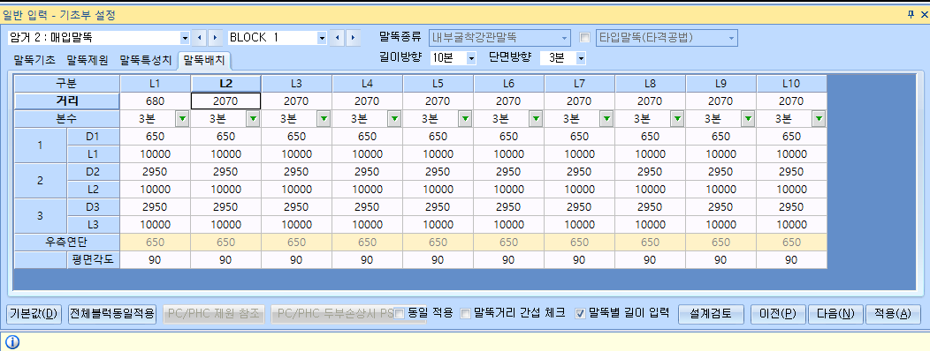Click the 다음(N) button
The height and width of the screenshot is (351, 930).
point(835,314)
